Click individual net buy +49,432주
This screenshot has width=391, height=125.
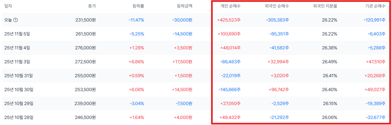point(230,117)
